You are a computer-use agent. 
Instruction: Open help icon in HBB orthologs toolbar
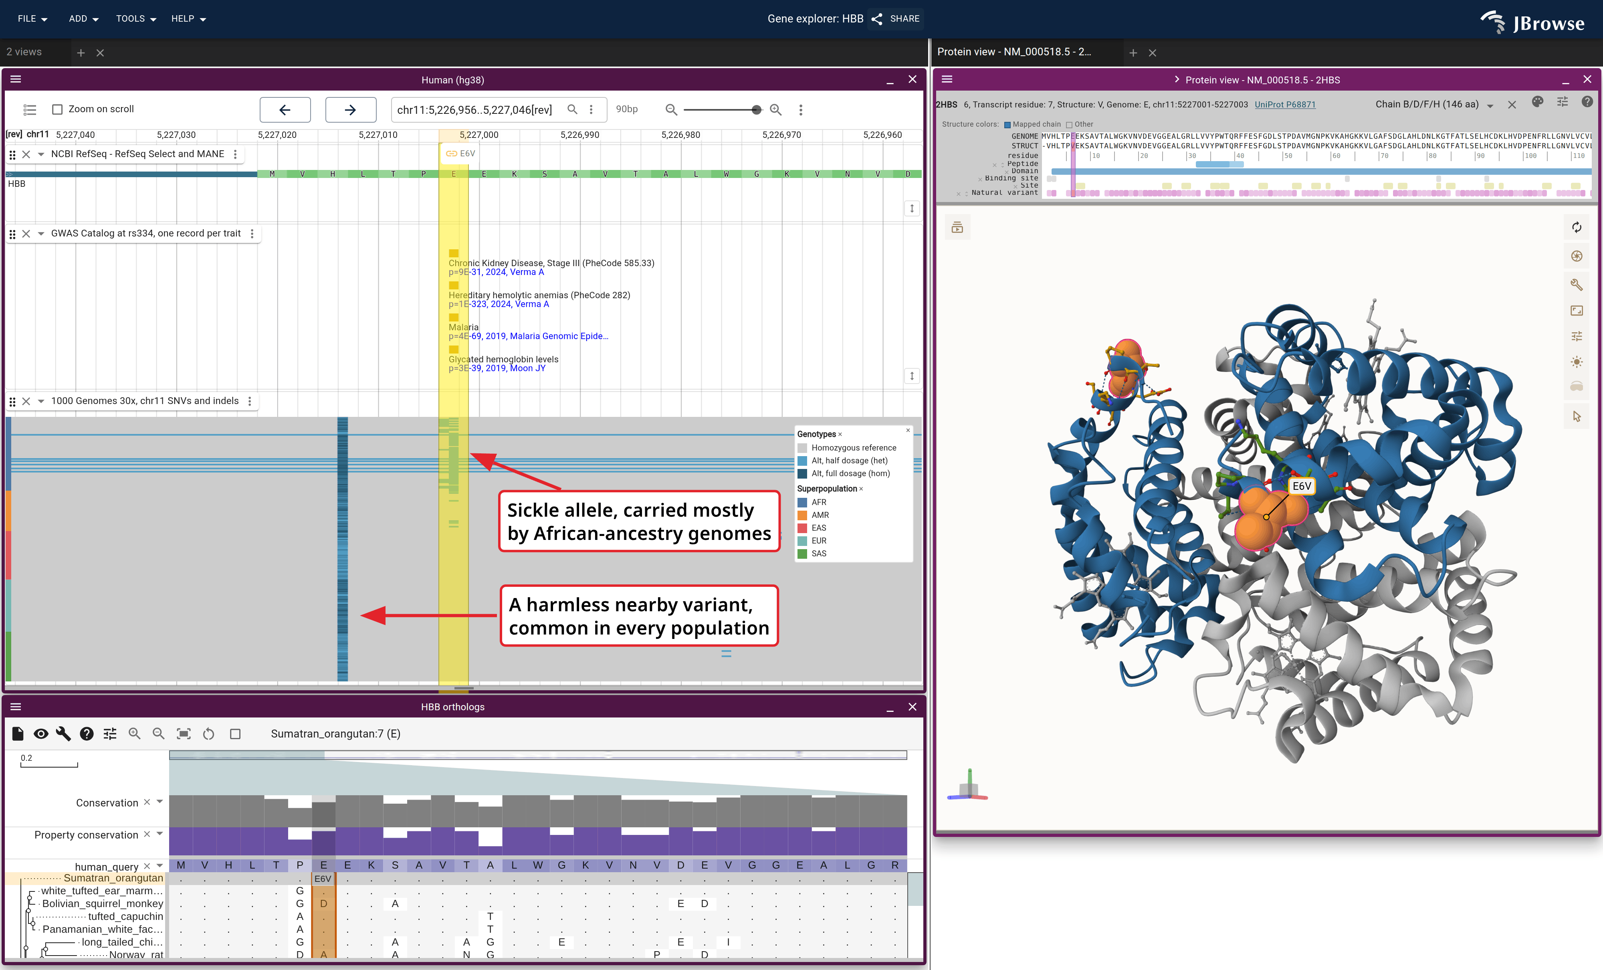[x=87, y=734]
